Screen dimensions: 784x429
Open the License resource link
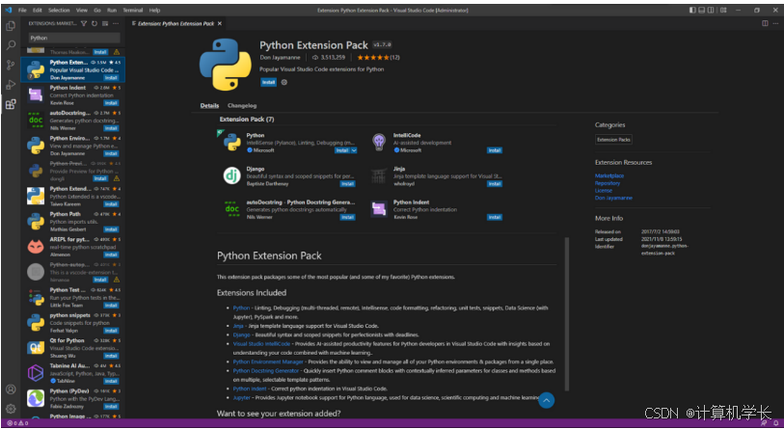click(604, 191)
